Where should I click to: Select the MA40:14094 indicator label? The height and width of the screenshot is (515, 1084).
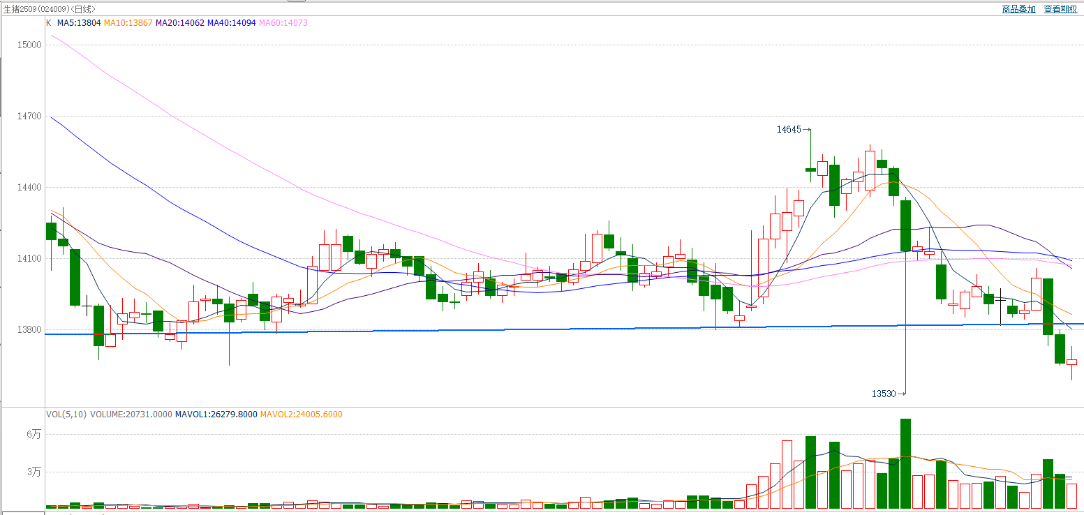click(232, 23)
